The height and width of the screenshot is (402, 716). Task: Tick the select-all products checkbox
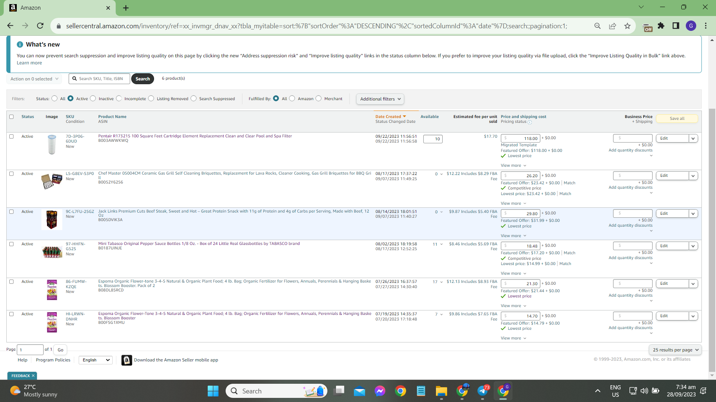(x=12, y=117)
